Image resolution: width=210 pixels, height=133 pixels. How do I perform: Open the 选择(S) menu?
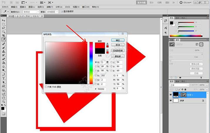point(41,7)
